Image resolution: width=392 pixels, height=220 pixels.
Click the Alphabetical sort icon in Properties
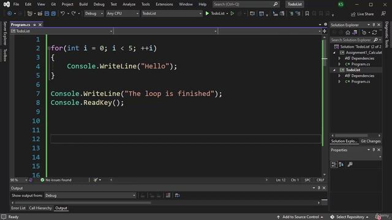click(341, 164)
